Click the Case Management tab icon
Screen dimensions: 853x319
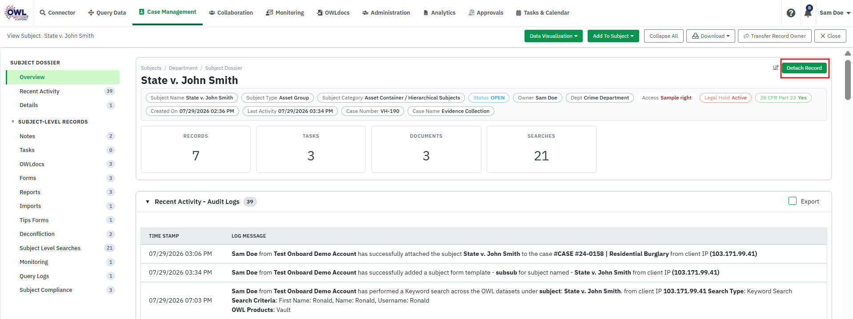coord(142,12)
